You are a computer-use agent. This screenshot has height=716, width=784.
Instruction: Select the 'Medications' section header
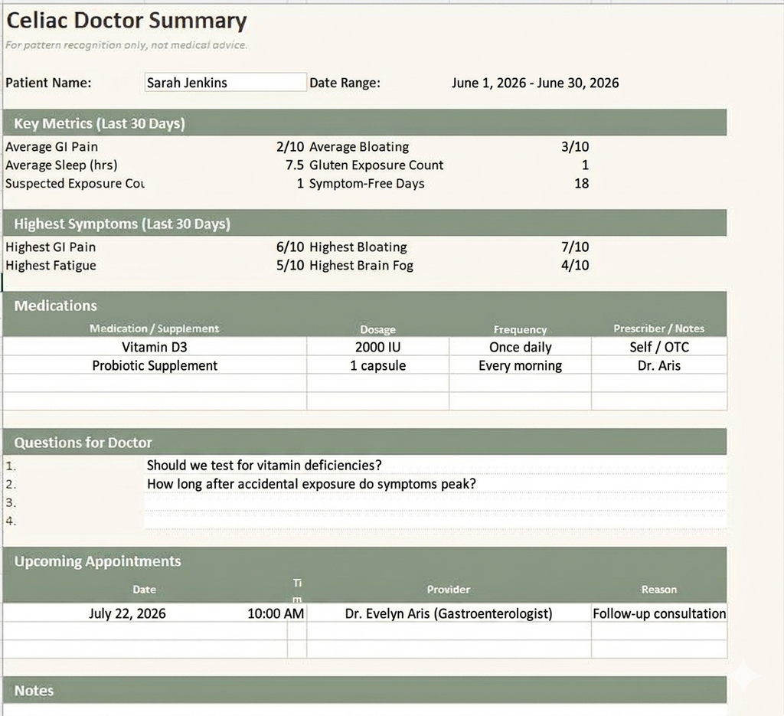tap(55, 306)
